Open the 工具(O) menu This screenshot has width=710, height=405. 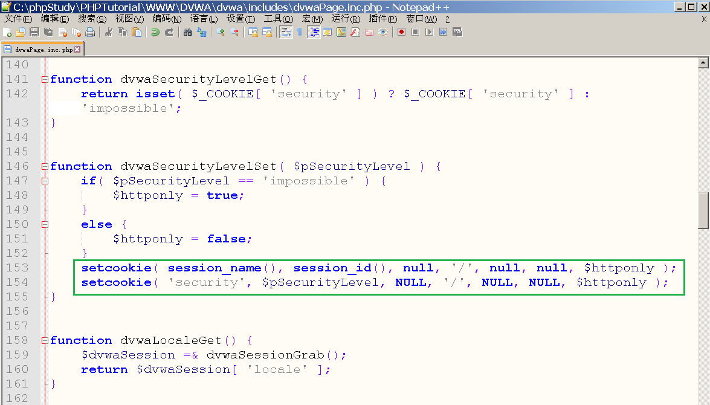coord(279,19)
